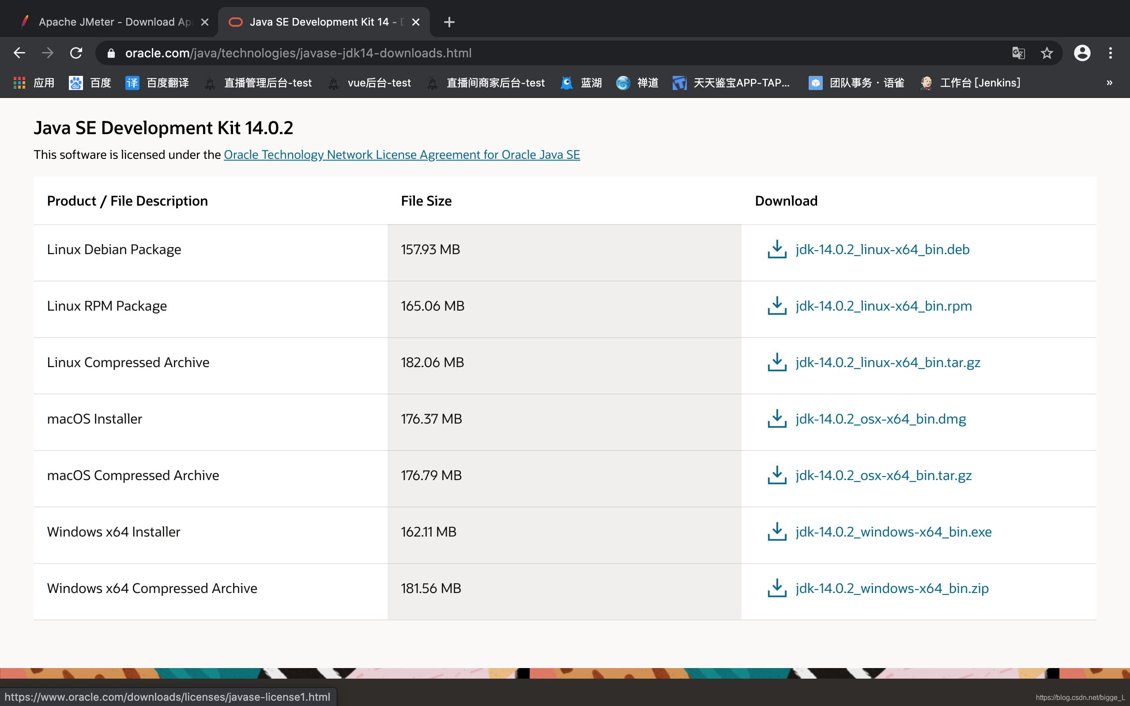Download jdk-14.0.2_linux-x64_bin.rpm
Image resolution: width=1130 pixels, height=706 pixels.
(883, 306)
